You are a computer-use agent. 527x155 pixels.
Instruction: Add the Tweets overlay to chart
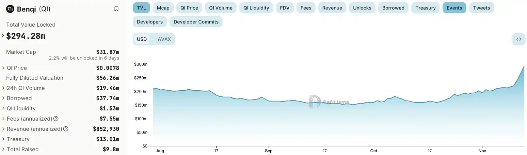click(x=481, y=8)
